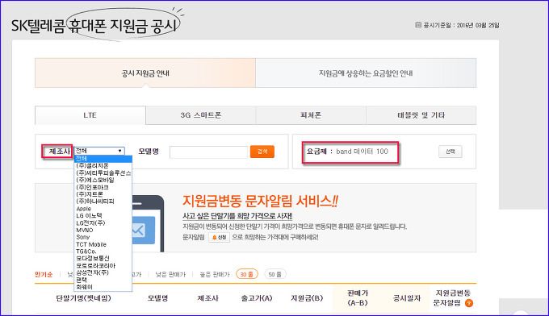Click the orange help question-mark icon
Image resolution: width=549 pixels, height=316 pixels.
469,303
